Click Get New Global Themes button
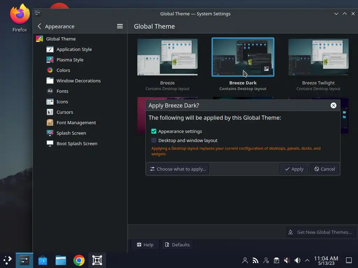358x268 pixels. coord(321,232)
